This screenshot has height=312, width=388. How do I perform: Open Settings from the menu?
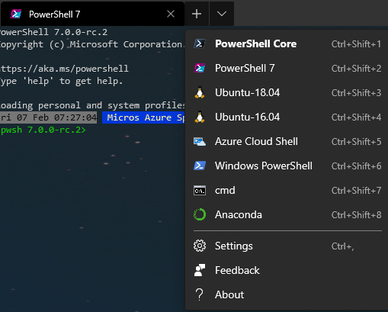click(x=287, y=246)
